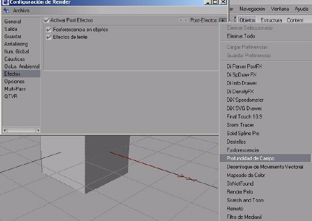The image size is (312, 221).
Task: Switch to the Content tab
Action: click(295, 20)
